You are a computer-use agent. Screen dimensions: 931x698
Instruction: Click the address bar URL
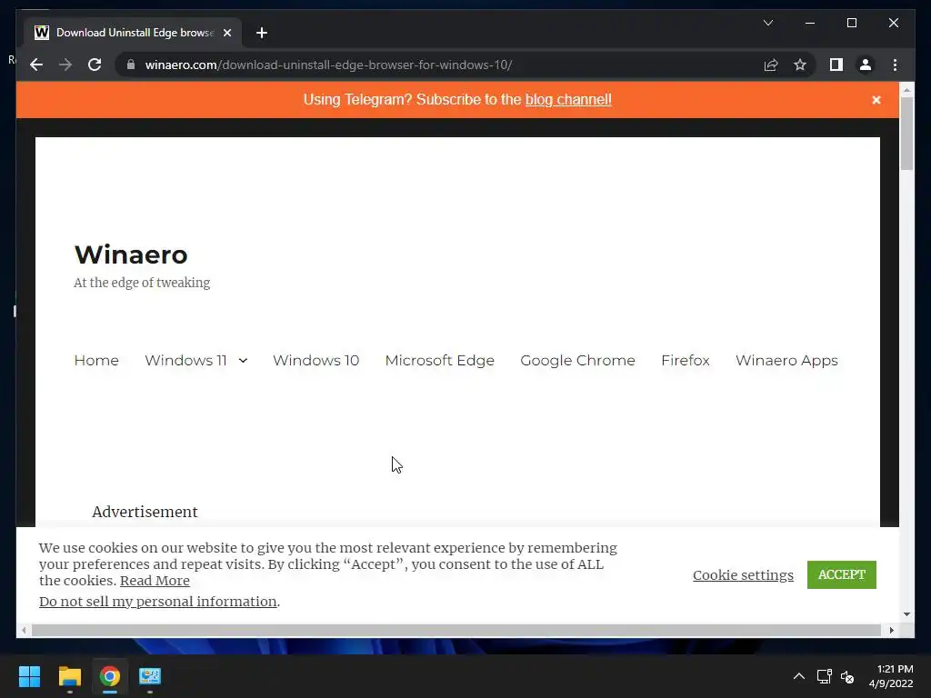coord(328,65)
